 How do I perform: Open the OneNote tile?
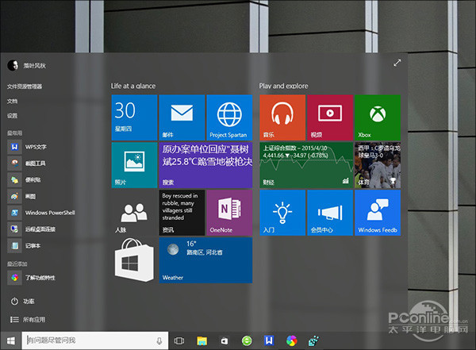coord(229,213)
